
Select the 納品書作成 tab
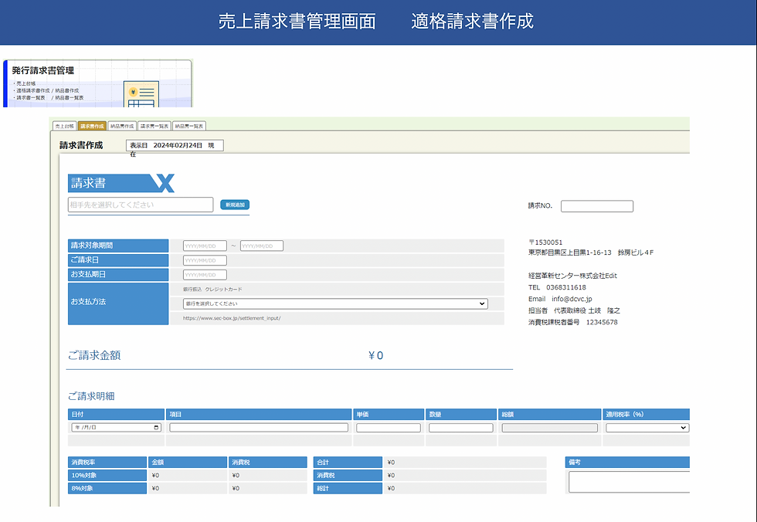[x=122, y=126]
